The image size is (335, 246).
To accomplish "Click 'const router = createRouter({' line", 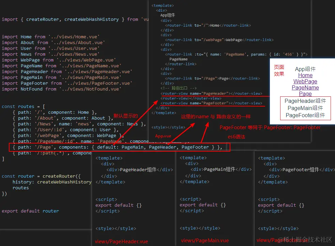I will coord(41,176).
